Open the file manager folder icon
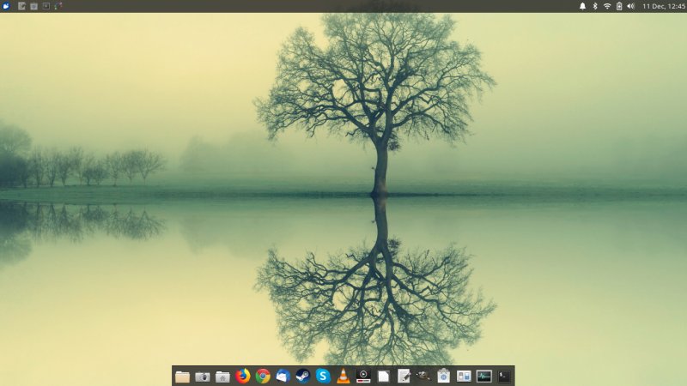The height and width of the screenshot is (386, 687). click(182, 376)
